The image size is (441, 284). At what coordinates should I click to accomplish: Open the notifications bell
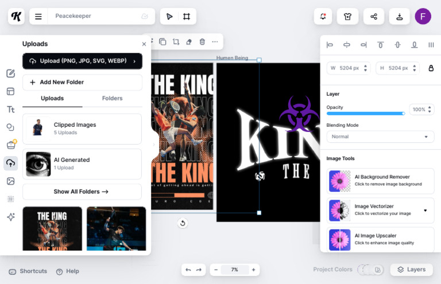pos(323,16)
